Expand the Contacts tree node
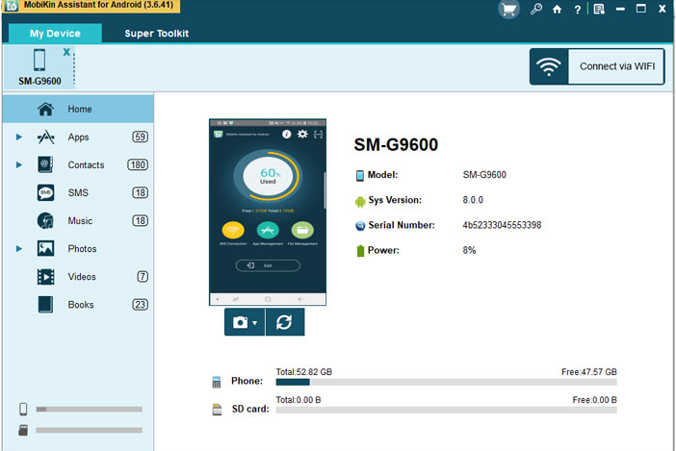Viewport: 676px width, 451px height. point(19,165)
